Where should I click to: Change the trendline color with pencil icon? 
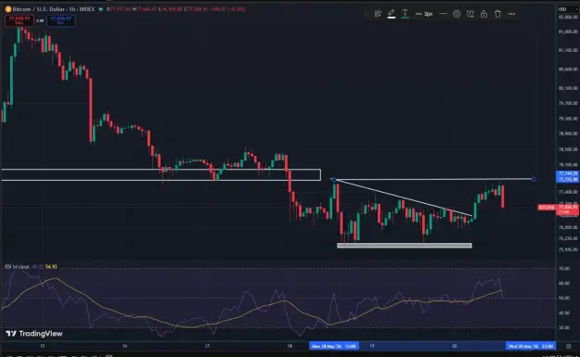[391, 14]
